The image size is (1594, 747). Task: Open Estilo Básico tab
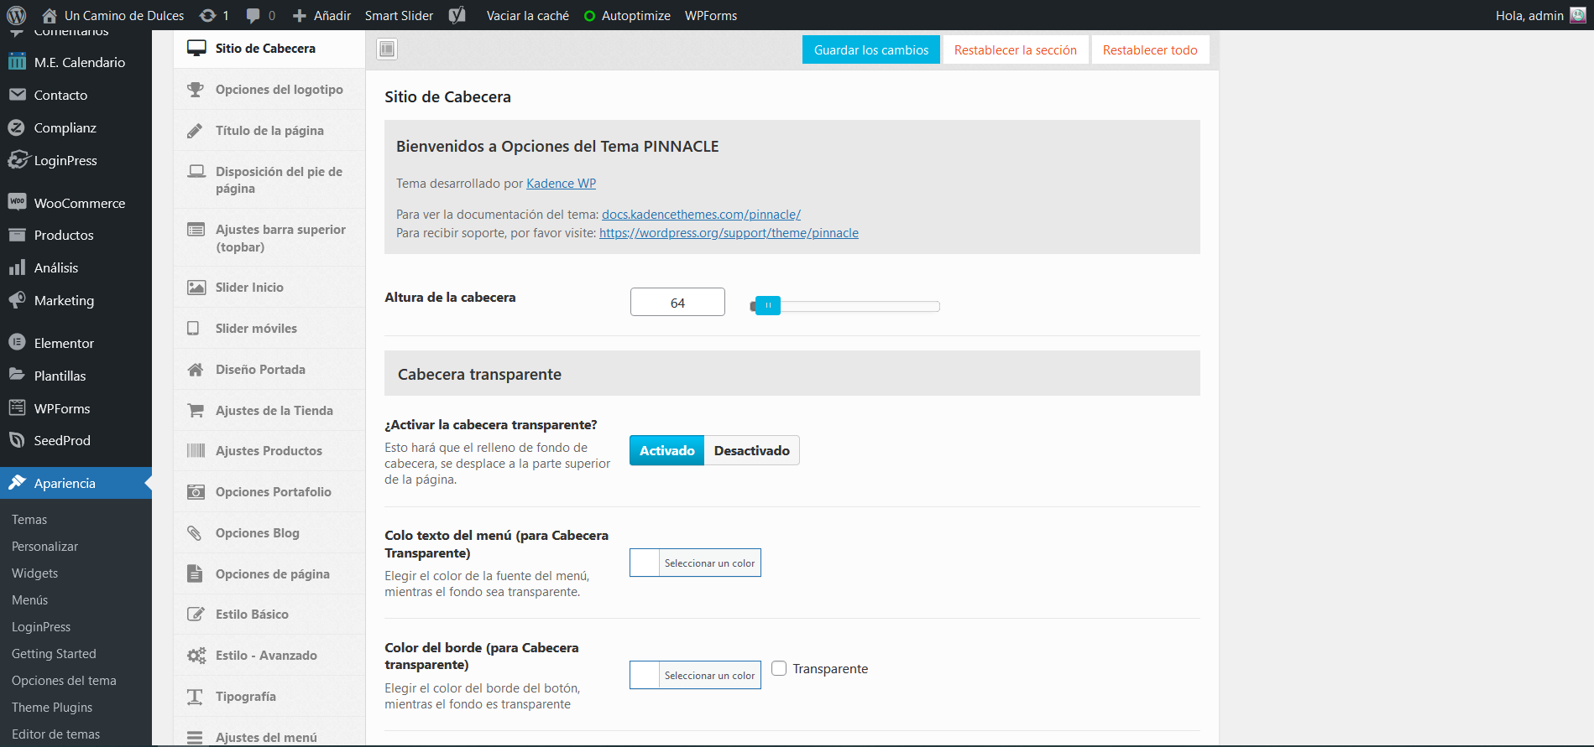point(269,614)
